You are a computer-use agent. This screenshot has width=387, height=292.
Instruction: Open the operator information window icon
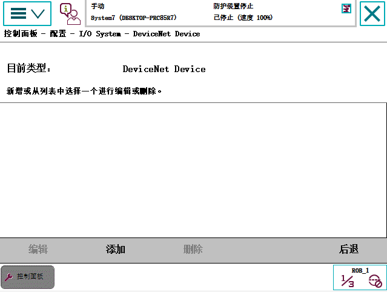(x=70, y=14)
